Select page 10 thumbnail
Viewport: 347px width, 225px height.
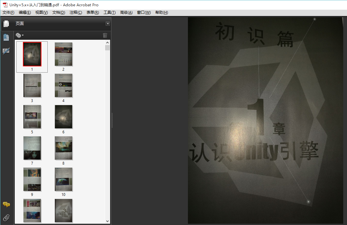(63, 179)
